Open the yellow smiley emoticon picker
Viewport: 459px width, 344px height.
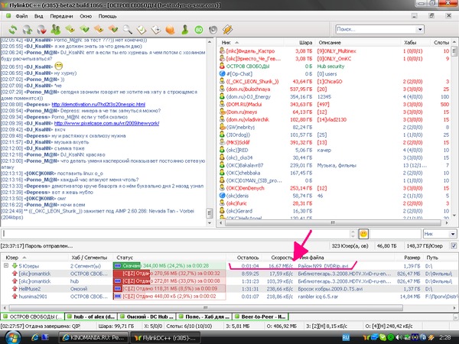pos(363,233)
